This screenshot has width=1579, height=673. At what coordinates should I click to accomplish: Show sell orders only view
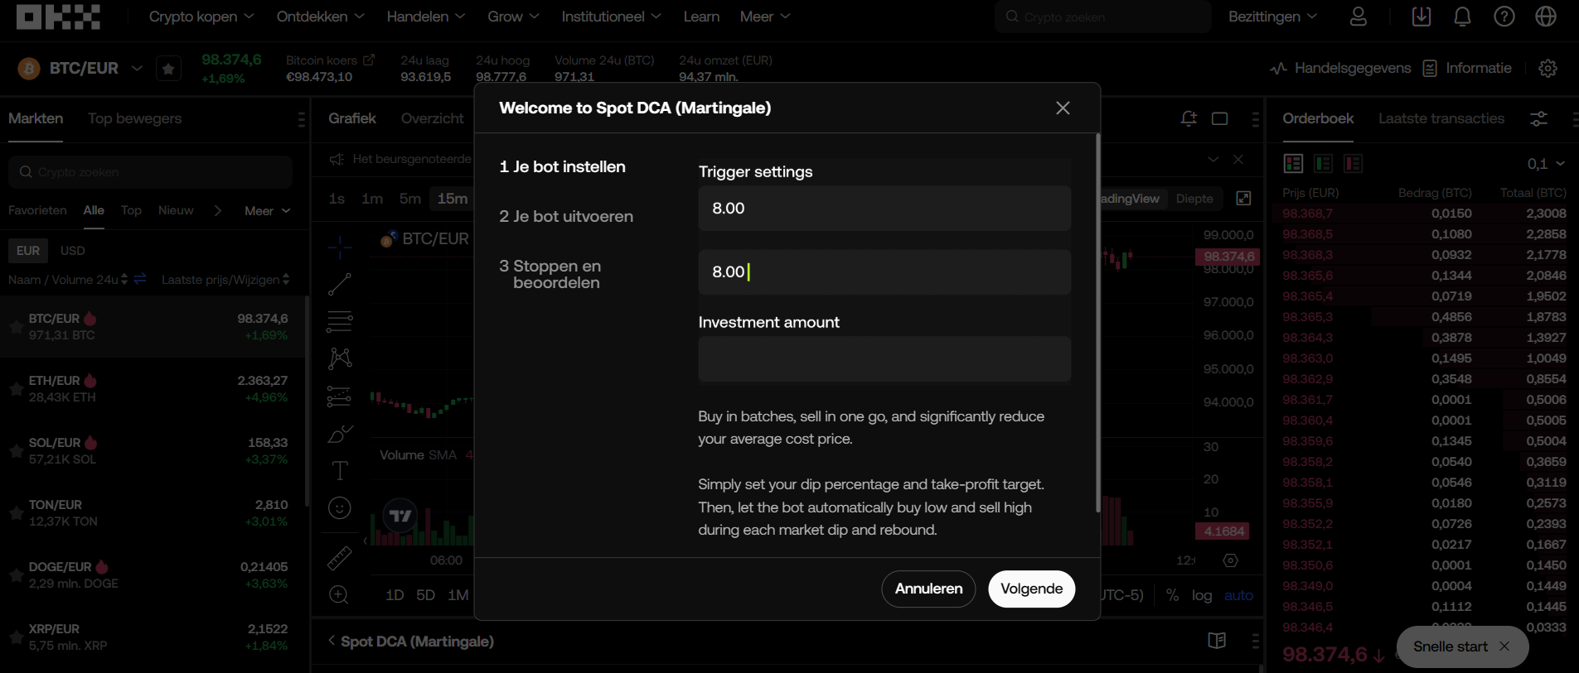(1354, 163)
